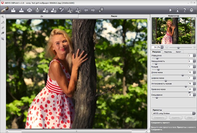Expand the AKVIS Long Strokes presets dropdown
Screen dimensions: 197x133
[194, 113]
